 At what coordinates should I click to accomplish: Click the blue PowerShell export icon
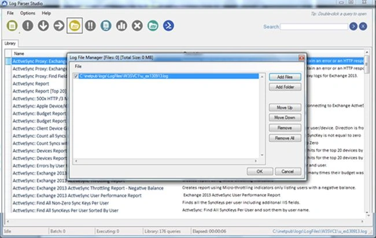pyautogui.click(x=168, y=25)
